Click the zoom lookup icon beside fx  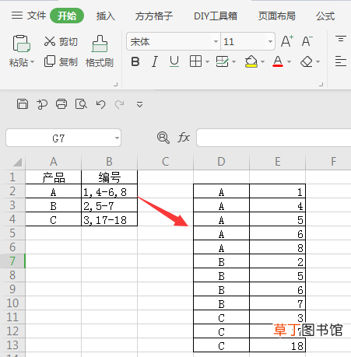coord(163,138)
